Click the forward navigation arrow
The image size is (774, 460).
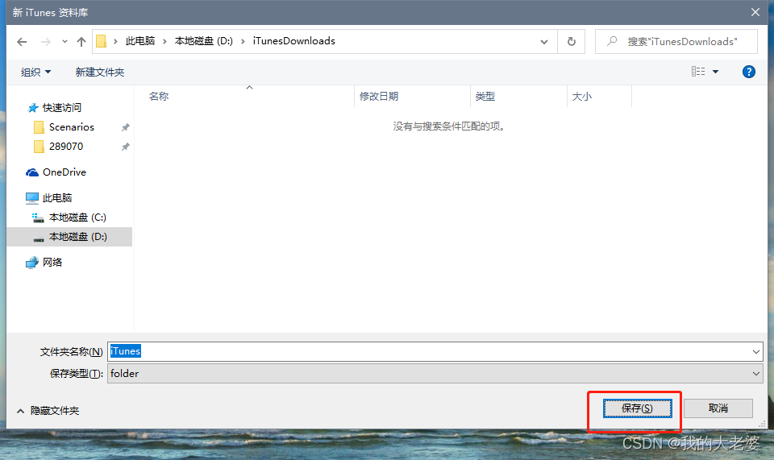(x=45, y=42)
